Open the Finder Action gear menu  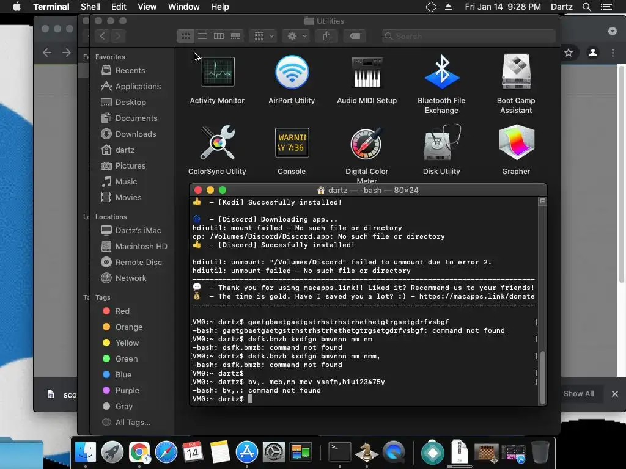(x=296, y=36)
